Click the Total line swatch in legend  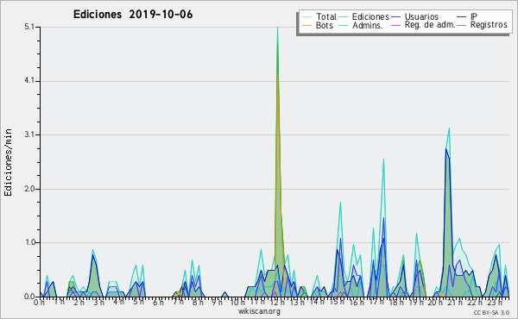point(306,17)
